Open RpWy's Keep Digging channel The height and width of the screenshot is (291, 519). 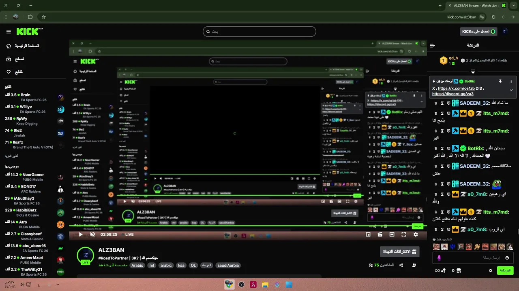34,121
